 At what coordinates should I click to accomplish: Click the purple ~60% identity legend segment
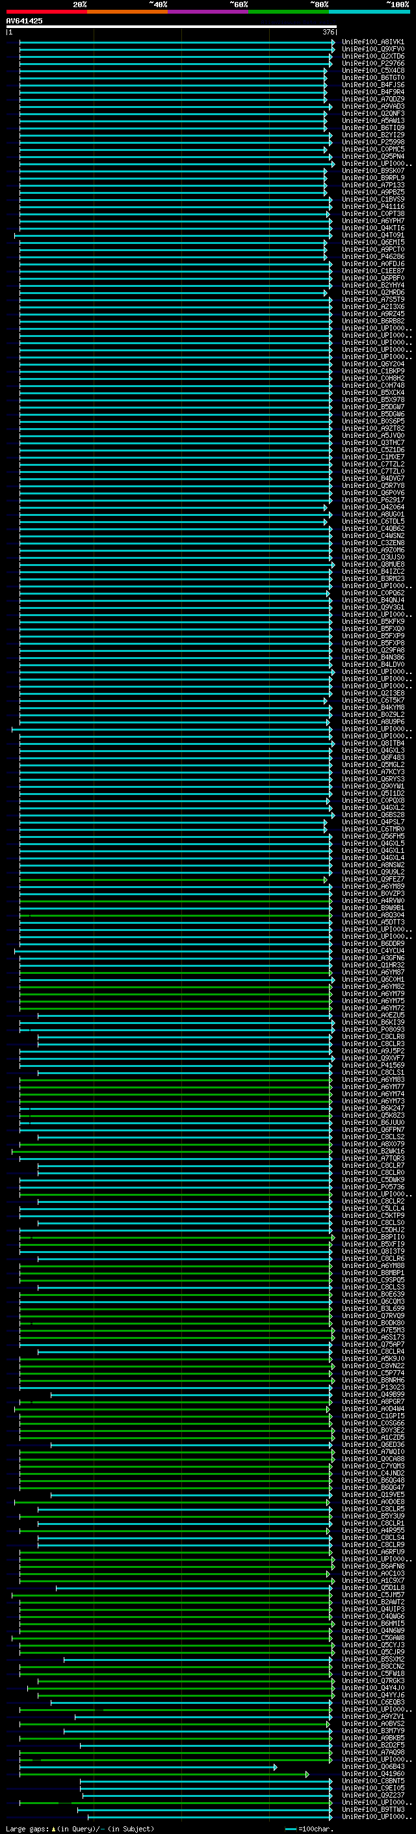point(207,12)
